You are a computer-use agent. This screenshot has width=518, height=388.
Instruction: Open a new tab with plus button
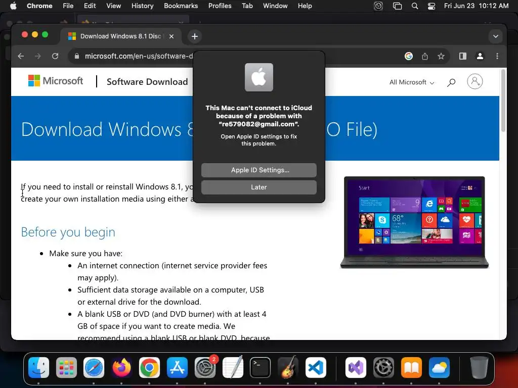(195, 36)
